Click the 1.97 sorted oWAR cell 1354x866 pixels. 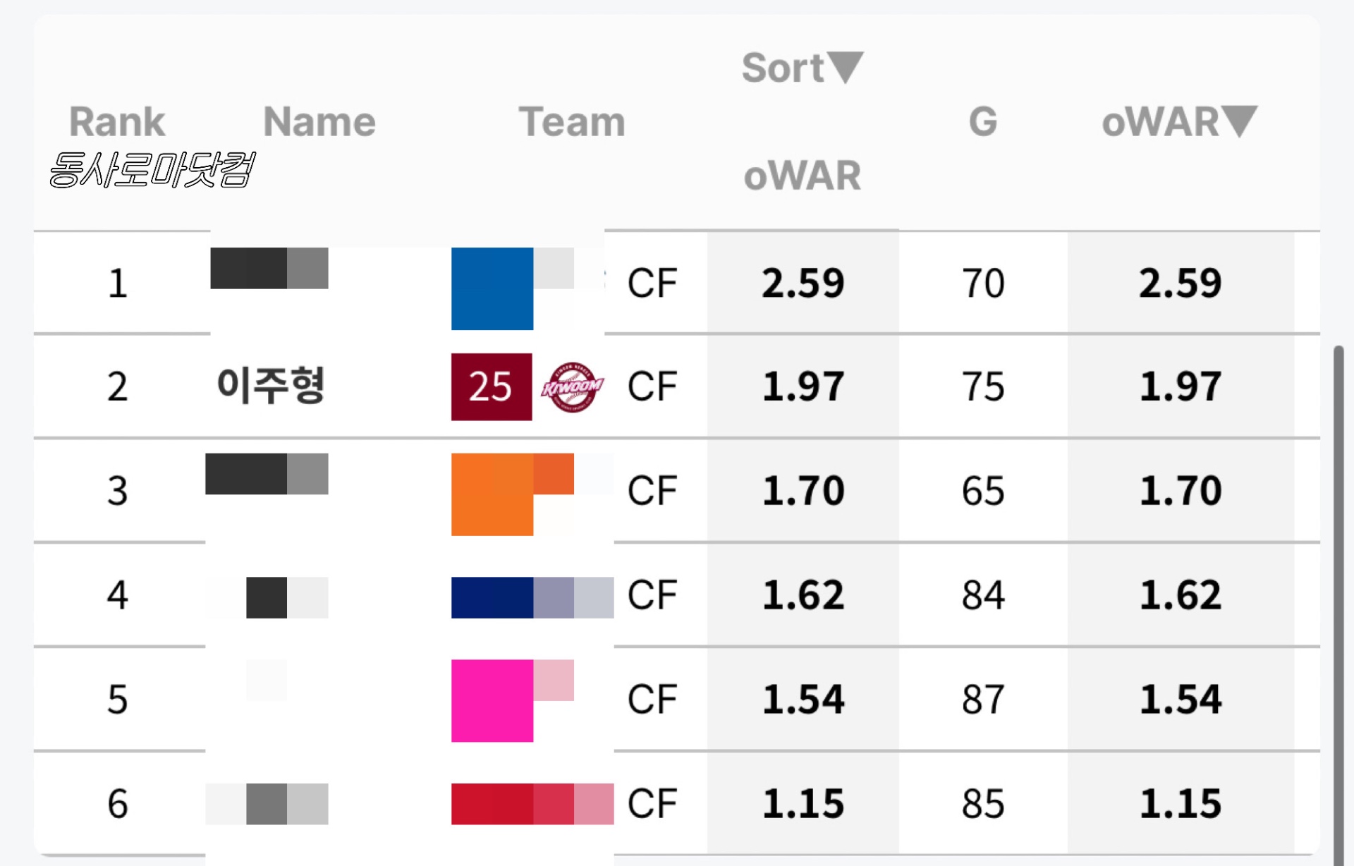[803, 386]
